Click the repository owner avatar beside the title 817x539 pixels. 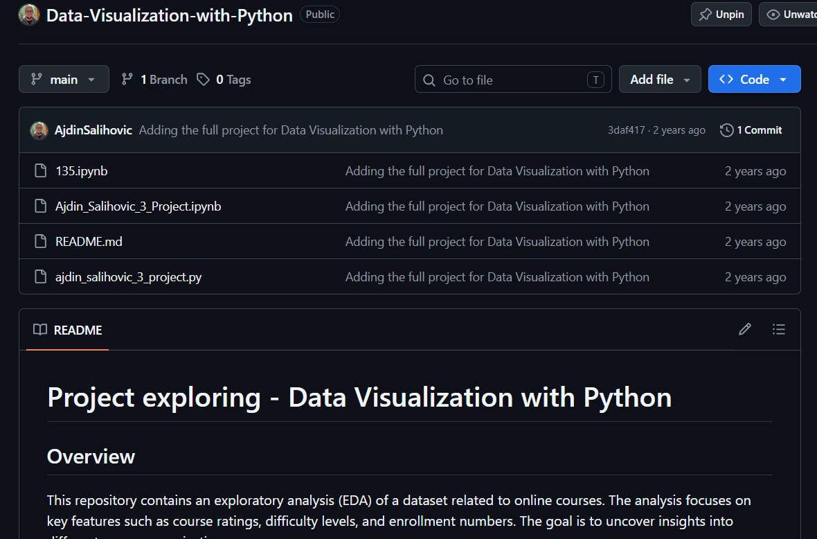coord(29,15)
